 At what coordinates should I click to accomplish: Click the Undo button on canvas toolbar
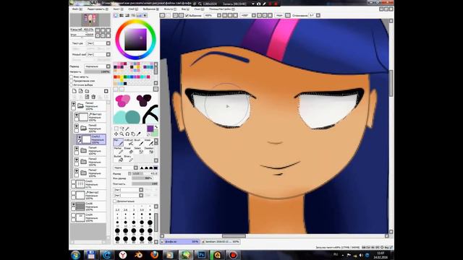pyautogui.click(x=162, y=15)
